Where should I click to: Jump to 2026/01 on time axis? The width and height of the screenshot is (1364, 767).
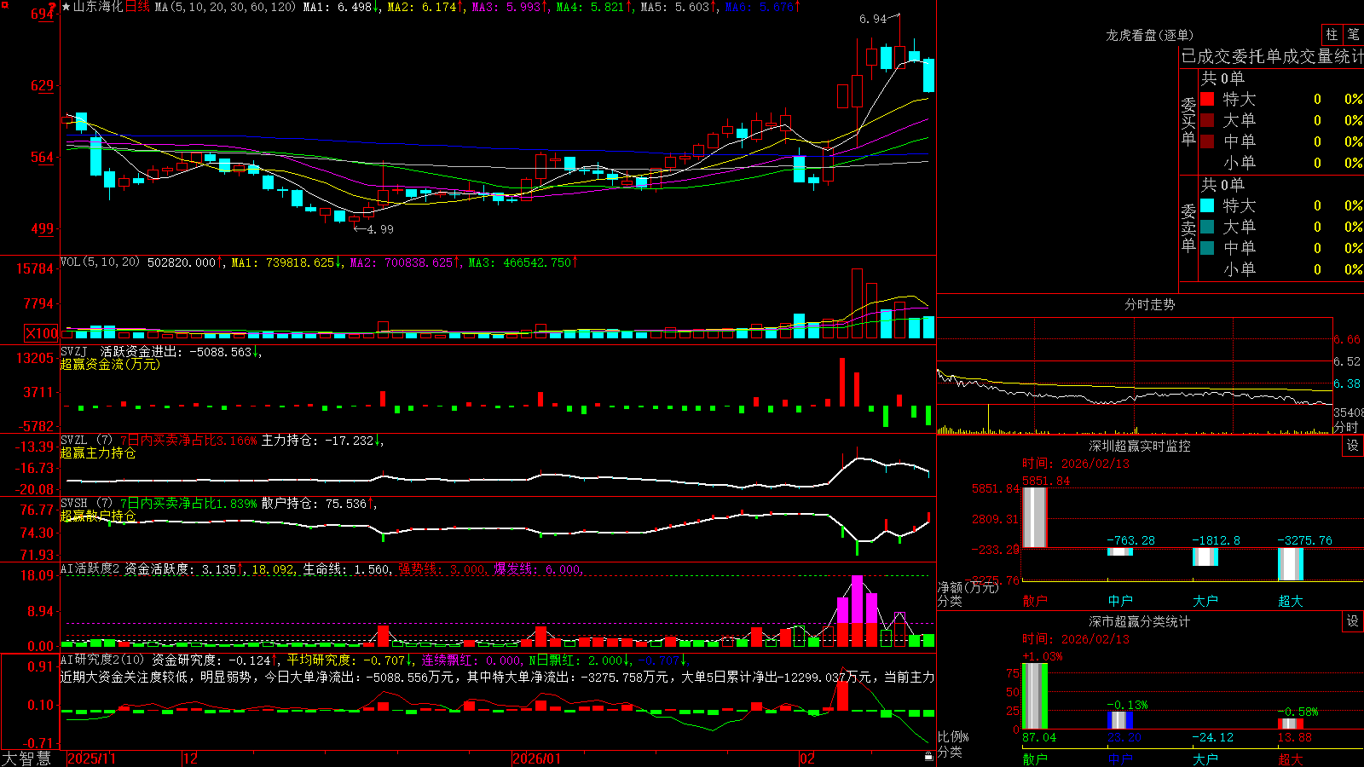(x=537, y=758)
